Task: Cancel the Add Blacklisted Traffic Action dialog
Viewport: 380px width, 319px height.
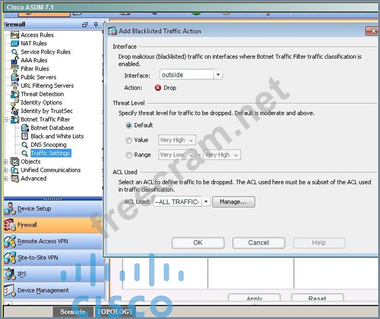Action: tap(258, 243)
